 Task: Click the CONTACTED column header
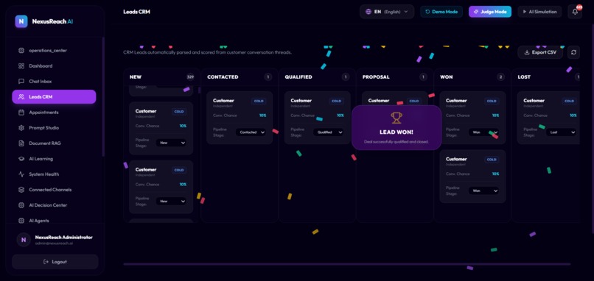pos(223,77)
